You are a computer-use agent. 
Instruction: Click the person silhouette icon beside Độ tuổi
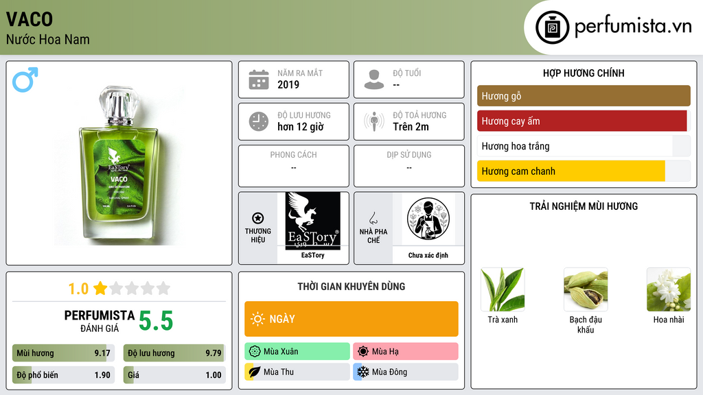coord(374,80)
